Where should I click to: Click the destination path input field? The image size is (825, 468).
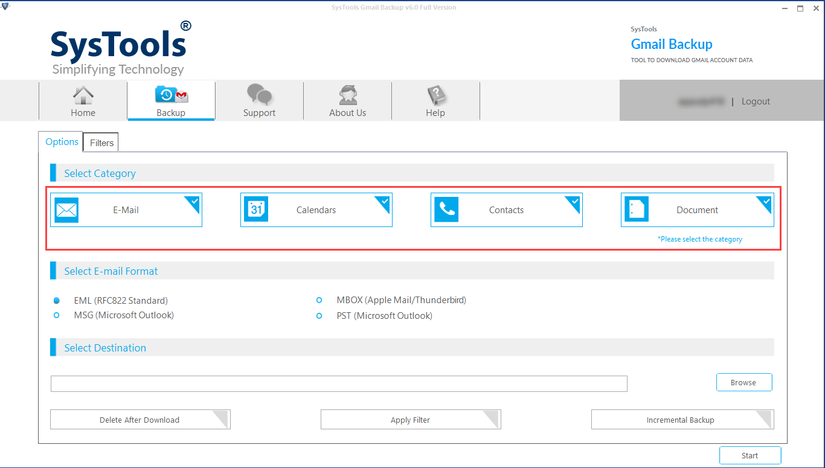tap(339, 383)
